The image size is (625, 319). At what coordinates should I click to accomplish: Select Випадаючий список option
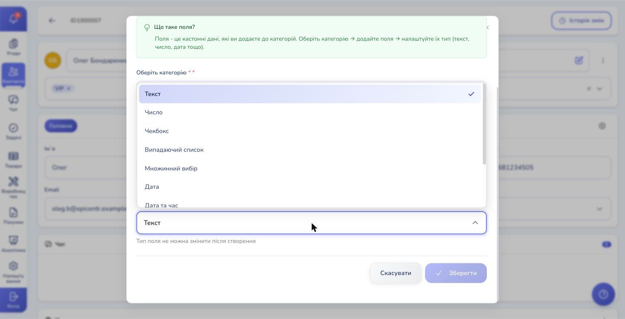[x=310, y=150]
